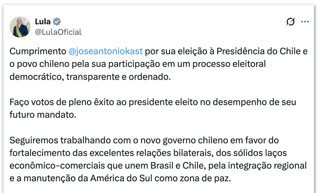This screenshot has height=193, width=320.
Task: Click the line starting 'fortalecimento das excelentes'
Action: point(148,153)
